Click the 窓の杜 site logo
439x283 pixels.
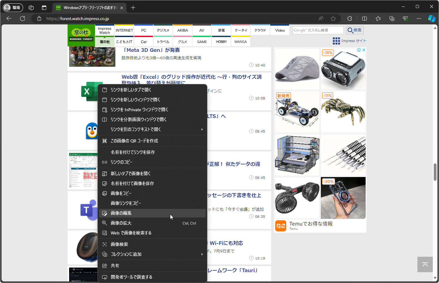point(81,35)
